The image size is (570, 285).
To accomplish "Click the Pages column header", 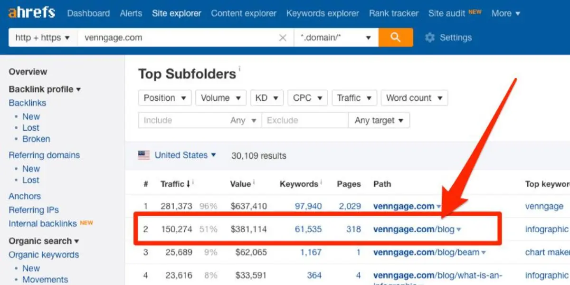I will (349, 184).
